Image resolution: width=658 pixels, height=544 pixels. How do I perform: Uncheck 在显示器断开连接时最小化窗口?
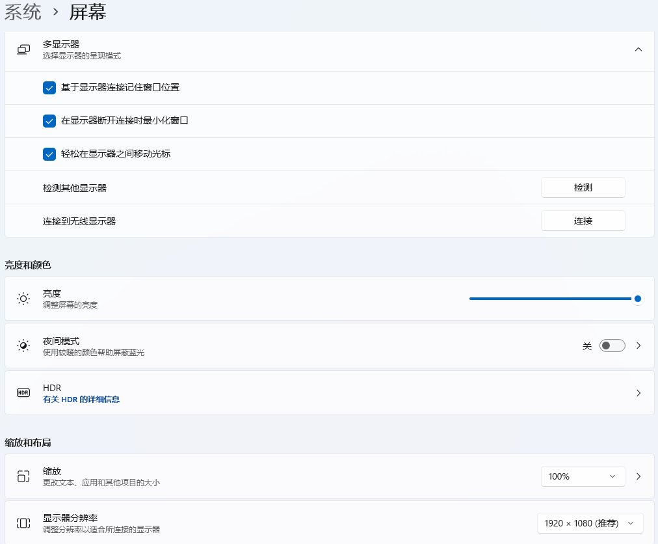[49, 121]
